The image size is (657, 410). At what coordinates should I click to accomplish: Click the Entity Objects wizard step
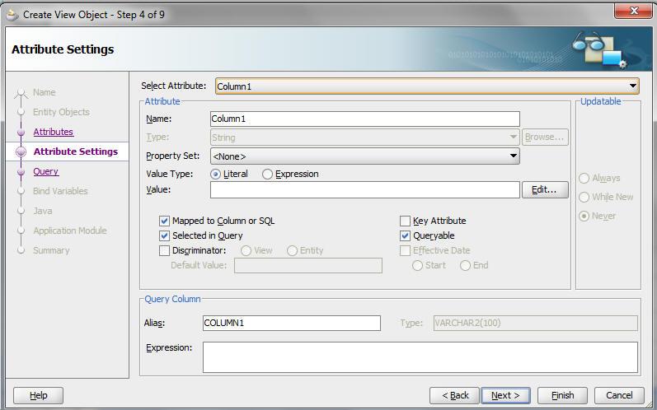click(61, 112)
